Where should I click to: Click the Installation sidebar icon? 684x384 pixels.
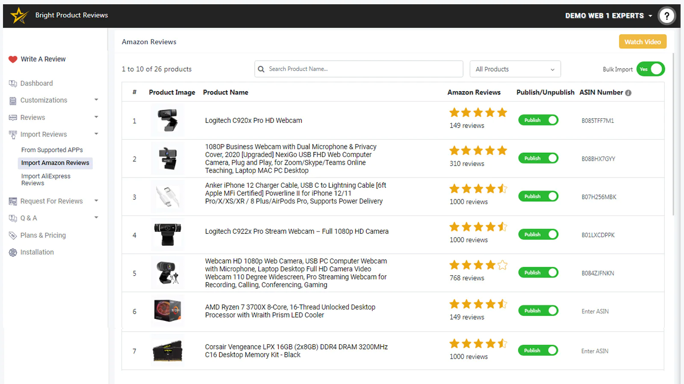tap(13, 253)
